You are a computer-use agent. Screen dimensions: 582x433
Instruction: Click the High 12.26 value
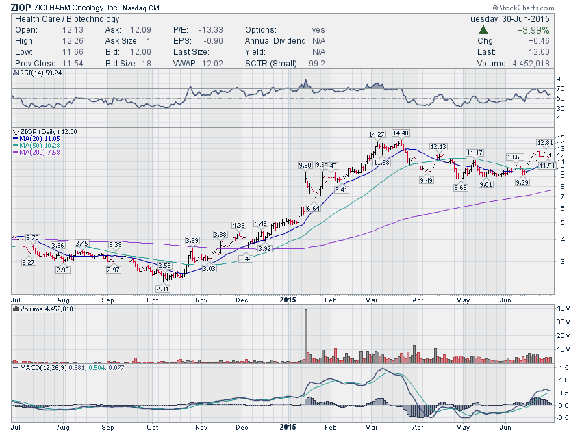[x=73, y=41]
